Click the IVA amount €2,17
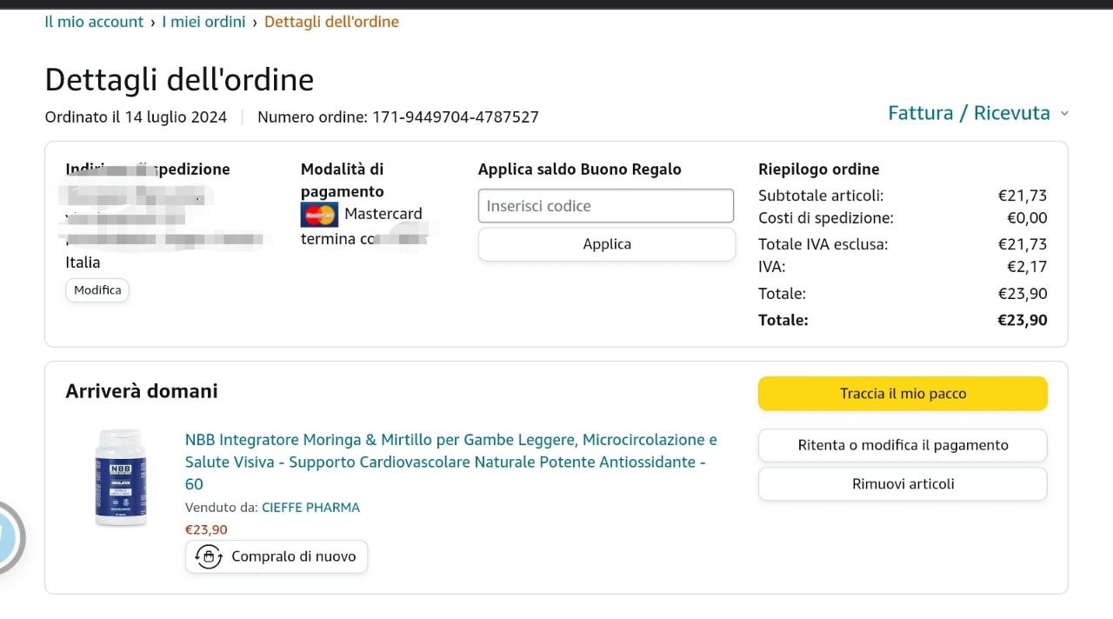This screenshot has width=1113, height=619. [x=1027, y=267]
